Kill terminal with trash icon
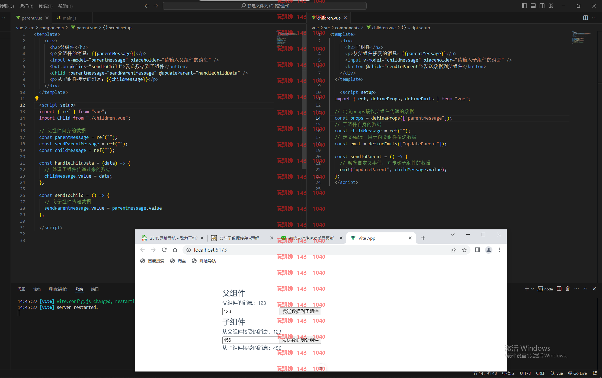Viewport: 602px width, 378px height. point(568,289)
